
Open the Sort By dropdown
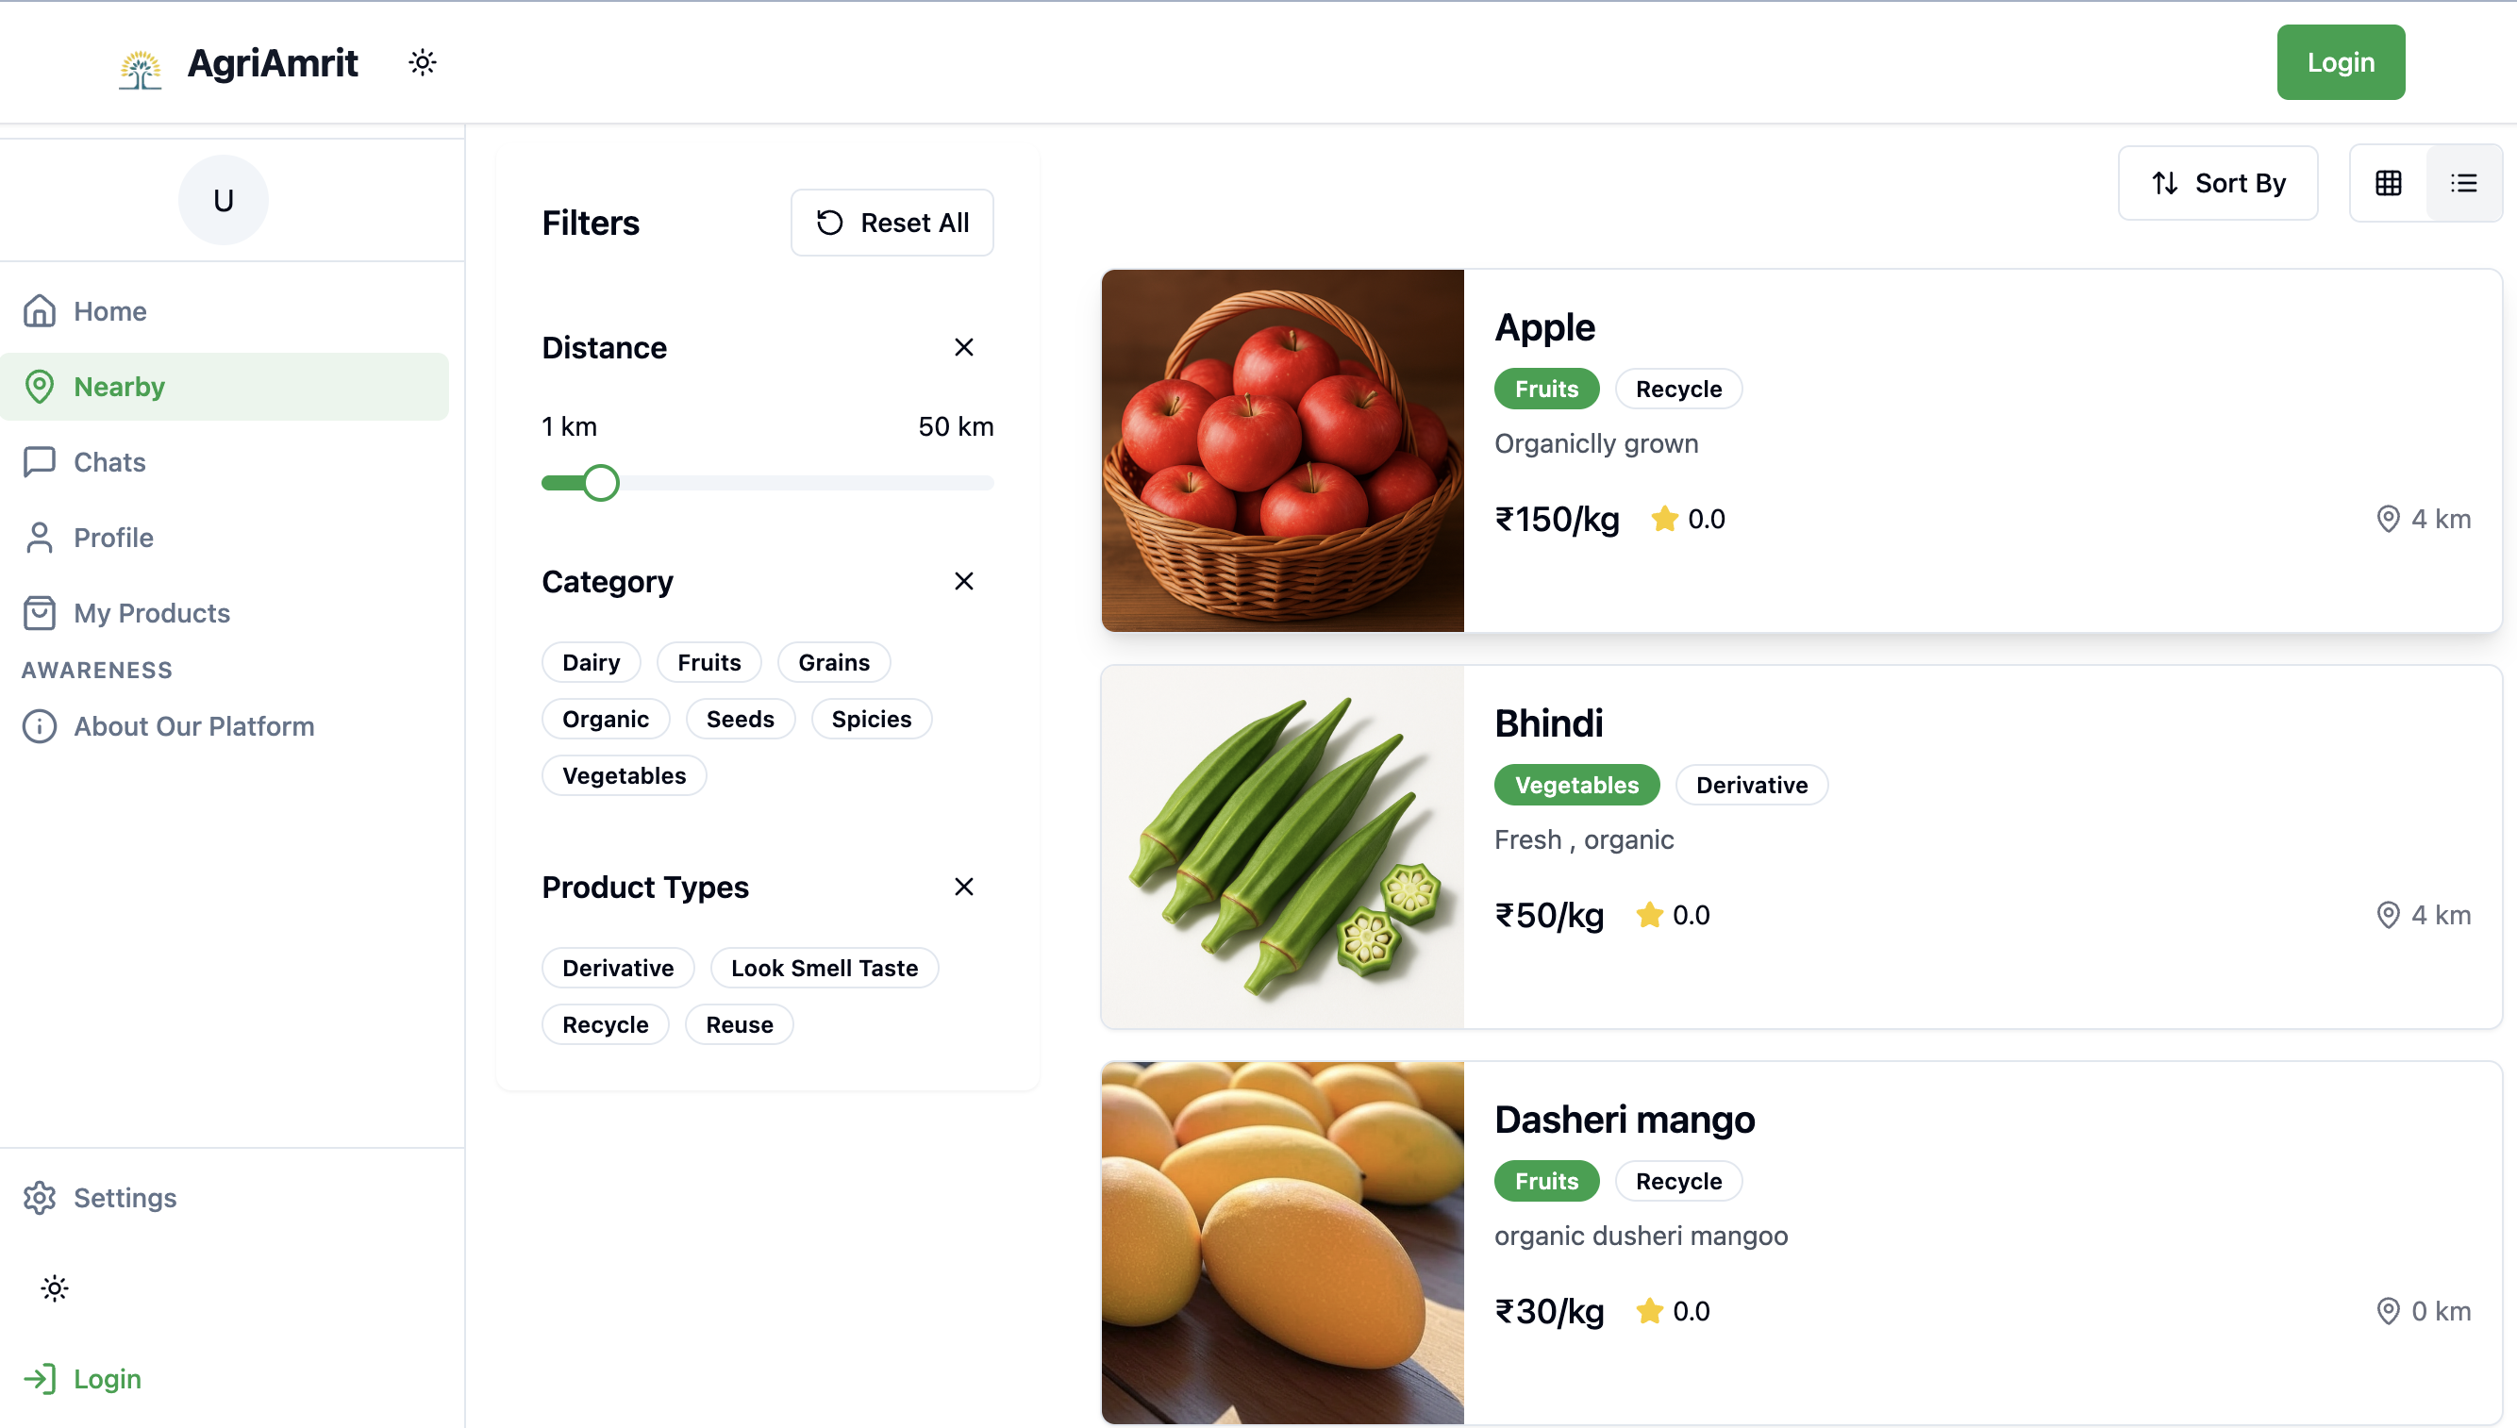click(2218, 182)
